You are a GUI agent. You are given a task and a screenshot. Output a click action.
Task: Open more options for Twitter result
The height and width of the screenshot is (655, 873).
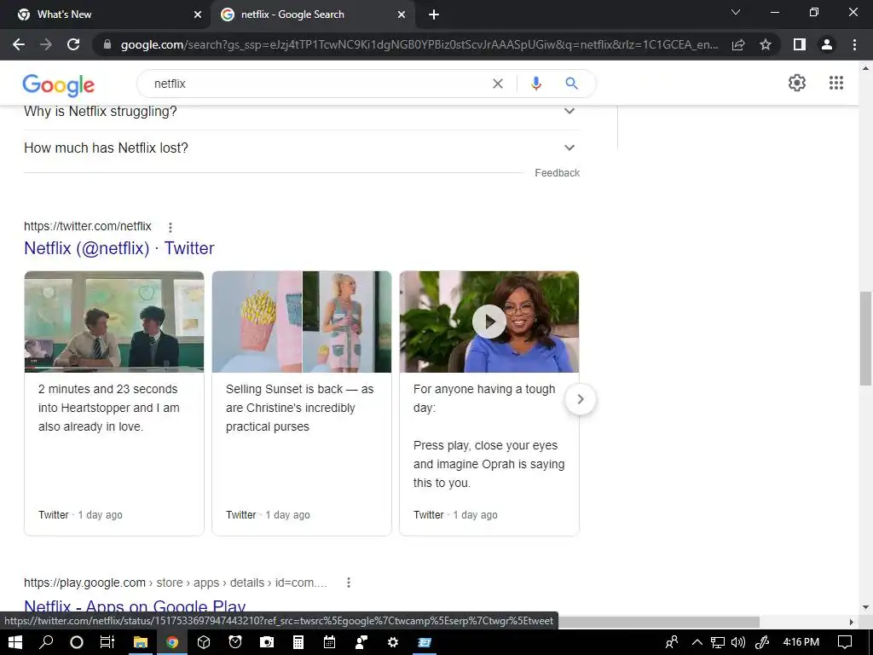(x=171, y=227)
